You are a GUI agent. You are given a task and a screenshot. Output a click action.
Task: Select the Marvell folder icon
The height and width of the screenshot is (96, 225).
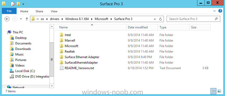click(x=61, y=41)
